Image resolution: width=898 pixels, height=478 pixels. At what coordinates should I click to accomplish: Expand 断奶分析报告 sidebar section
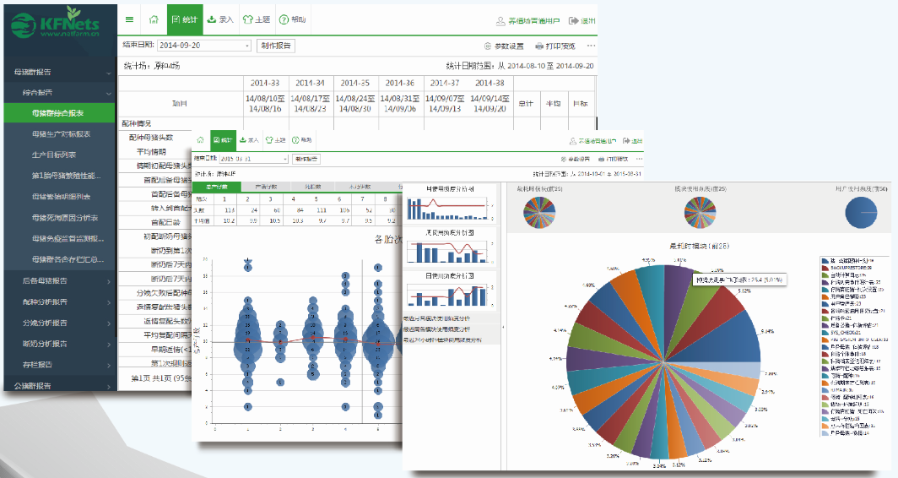60,344
